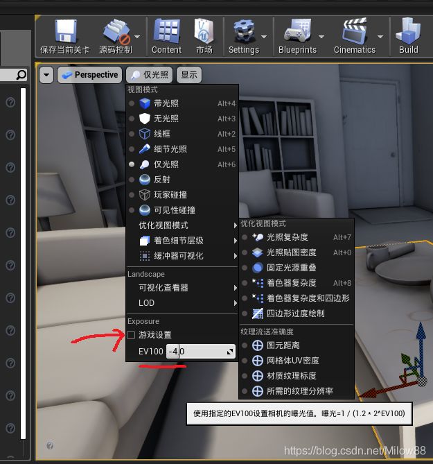Select the Player Collision (玩家碰撞) icon
The image size is (433, 464).
click(x=145, y=195)
